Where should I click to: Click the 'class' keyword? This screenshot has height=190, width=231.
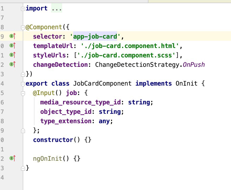[60, 84]
